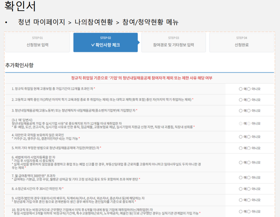Go to STEP 04 신청완료
The image size is (280, 217).
click(242, 42)
